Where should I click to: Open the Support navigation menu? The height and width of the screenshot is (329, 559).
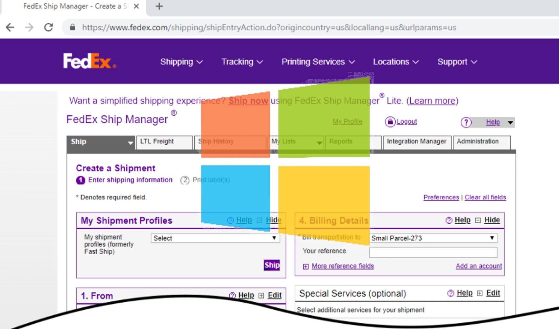pyautogui.click(x=457, y=62)
